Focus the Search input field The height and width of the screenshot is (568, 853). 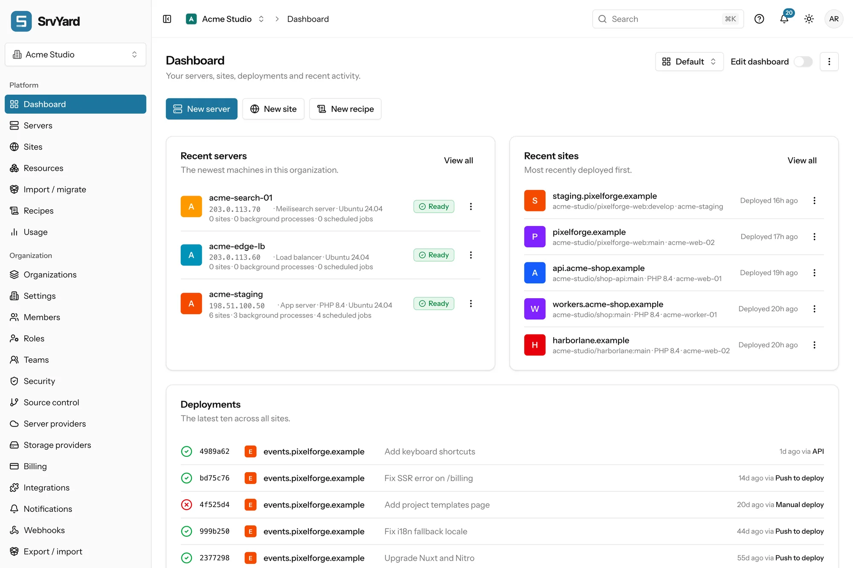(668, 19)
